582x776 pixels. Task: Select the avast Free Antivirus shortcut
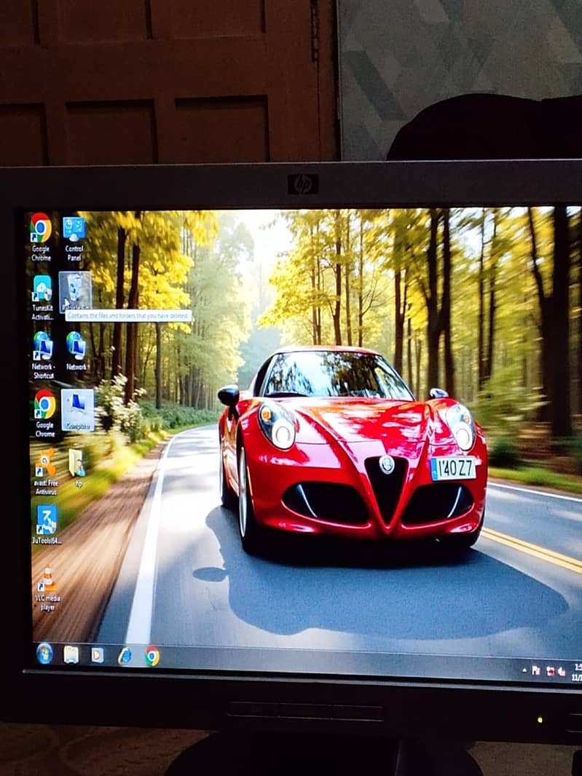(46, 472)
